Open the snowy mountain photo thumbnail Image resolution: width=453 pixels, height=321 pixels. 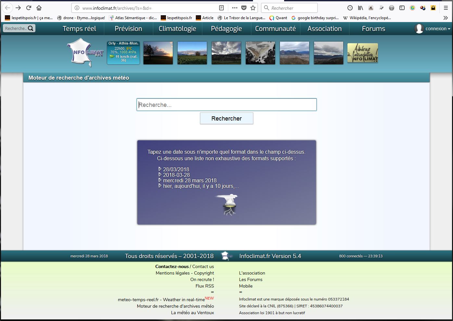click(x=260, y=53)
